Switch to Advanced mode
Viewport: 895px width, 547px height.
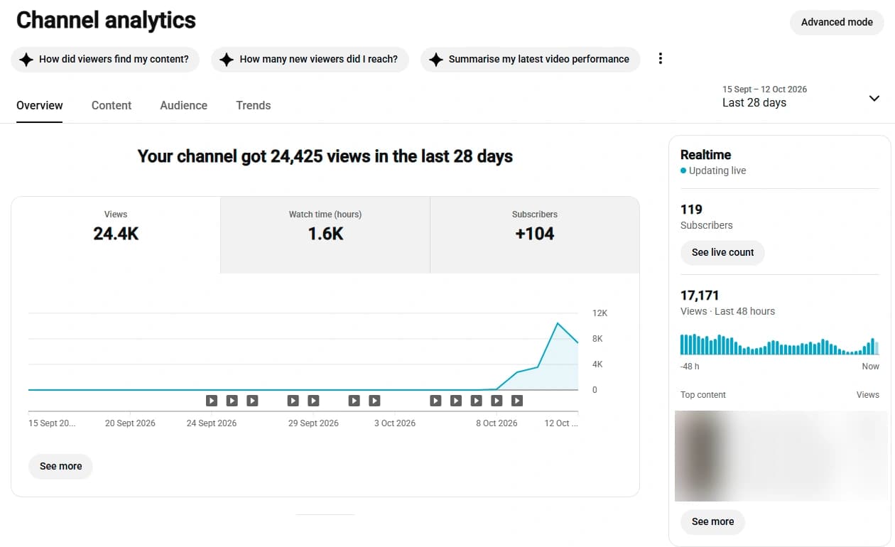tap(837, 22)
